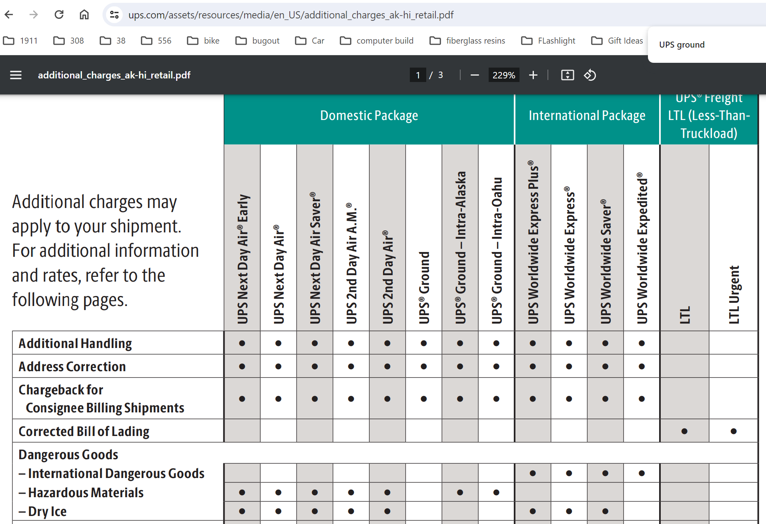
Task: Expand the computer build bookmarks folder
Action: click(x=377, y=40)
